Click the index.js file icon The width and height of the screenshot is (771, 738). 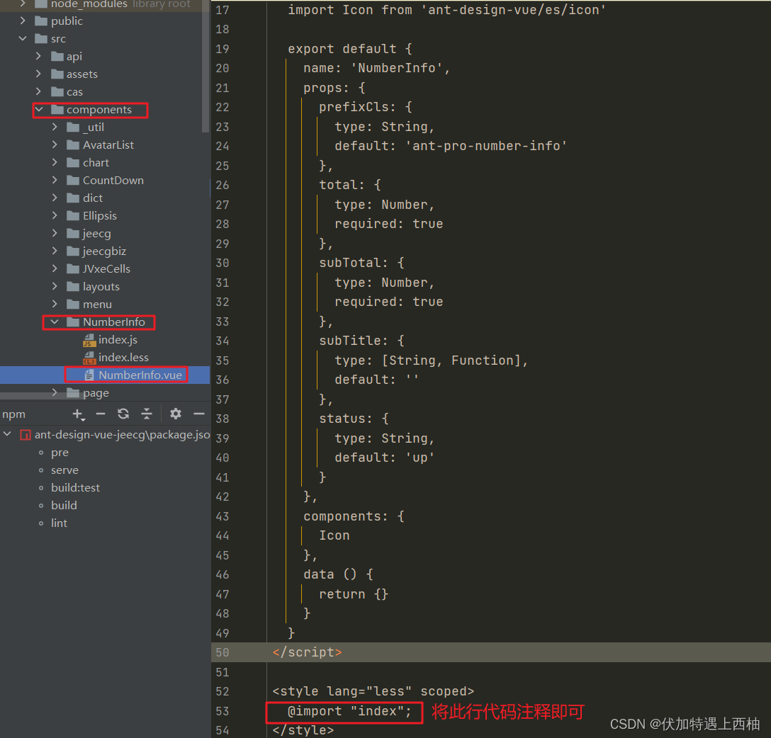pos(89,340)
